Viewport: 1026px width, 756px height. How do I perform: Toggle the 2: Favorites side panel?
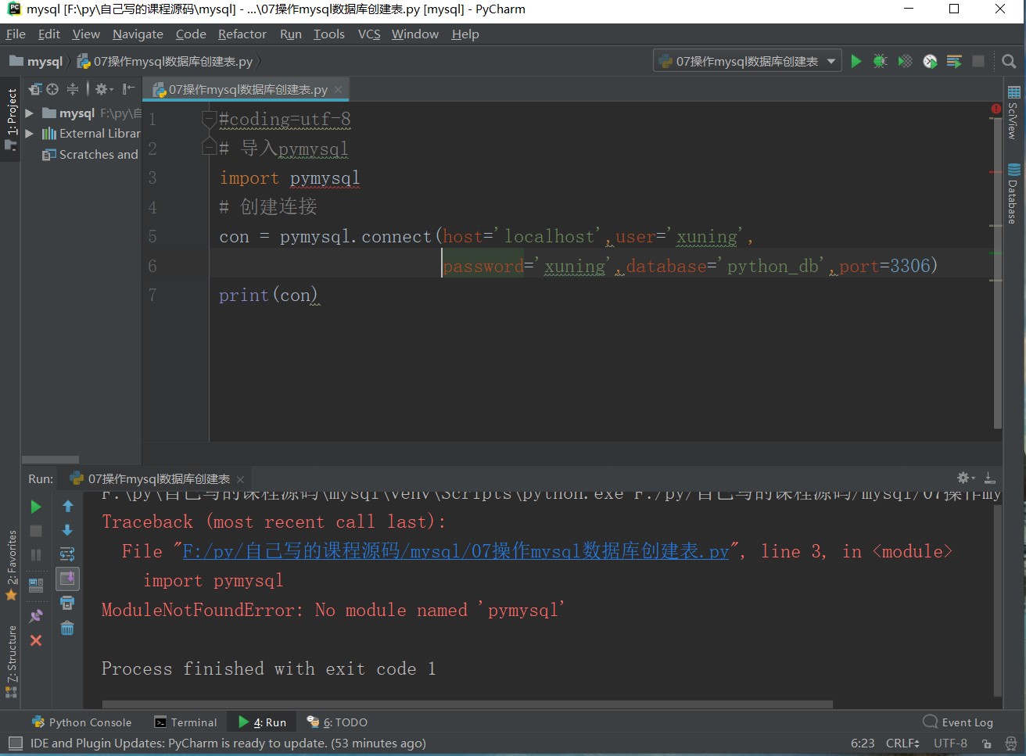point(11,564)
